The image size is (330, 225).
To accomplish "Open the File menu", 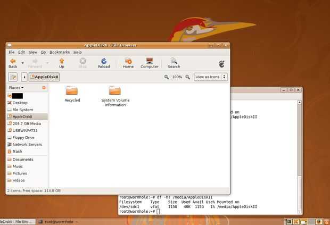I will point(11,52).
